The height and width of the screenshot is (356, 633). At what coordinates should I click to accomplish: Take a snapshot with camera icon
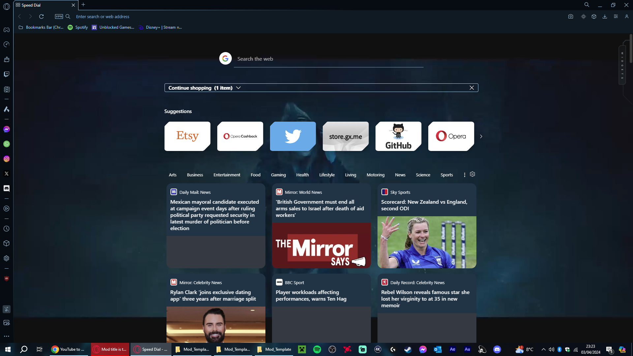click(571, 16)
